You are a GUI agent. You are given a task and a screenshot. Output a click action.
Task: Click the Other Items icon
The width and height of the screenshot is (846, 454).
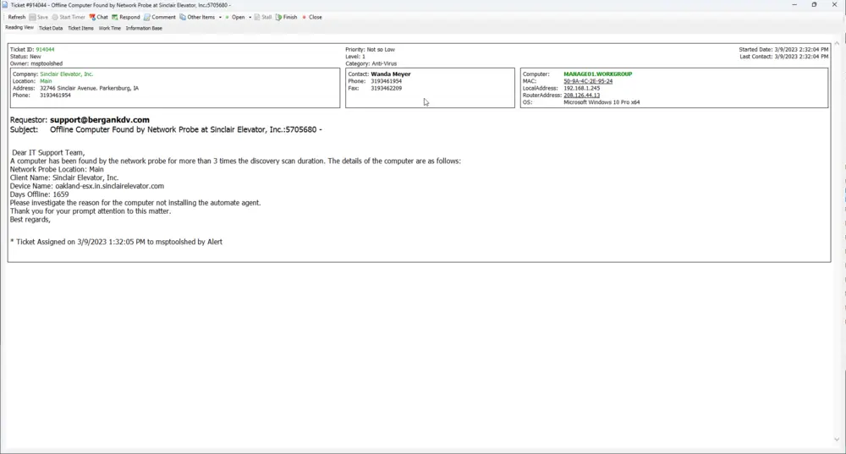coord(183,17)
